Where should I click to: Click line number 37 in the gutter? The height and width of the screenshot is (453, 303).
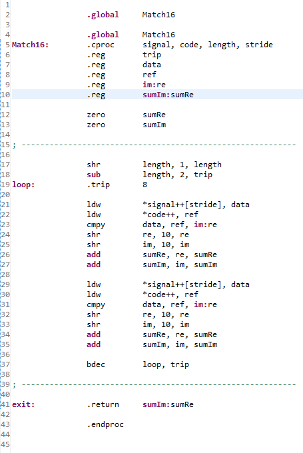tap(5, 364)
